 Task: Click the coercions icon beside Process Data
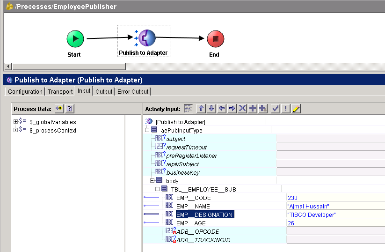coord(59,108)
